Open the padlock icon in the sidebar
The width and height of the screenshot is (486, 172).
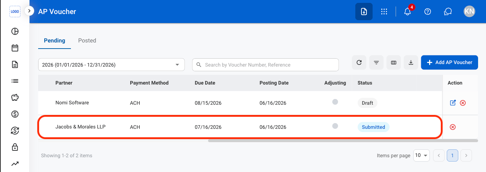click(15, 147)
